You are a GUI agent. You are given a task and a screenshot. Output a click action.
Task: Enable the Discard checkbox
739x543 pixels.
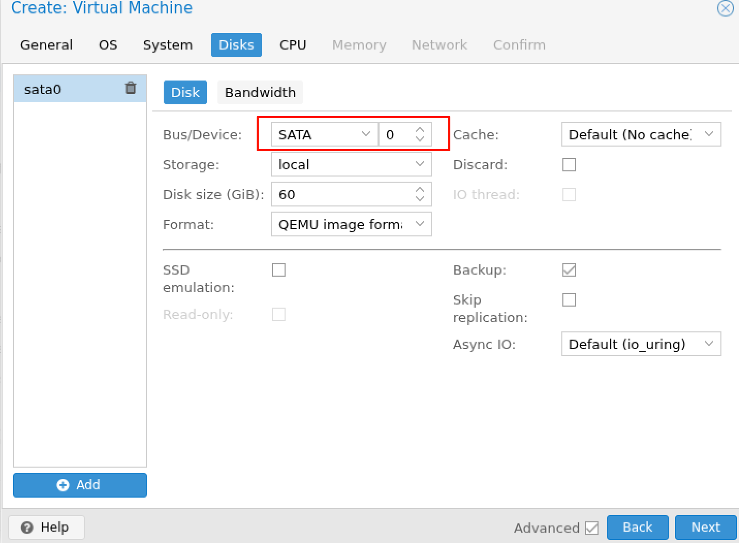[x=569, y=165]
